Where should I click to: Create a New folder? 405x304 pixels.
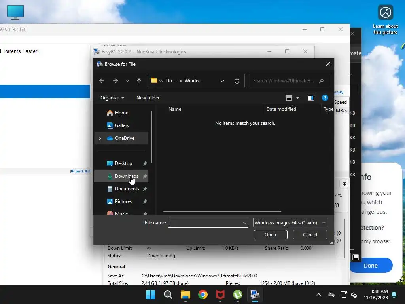pos(148,98)
